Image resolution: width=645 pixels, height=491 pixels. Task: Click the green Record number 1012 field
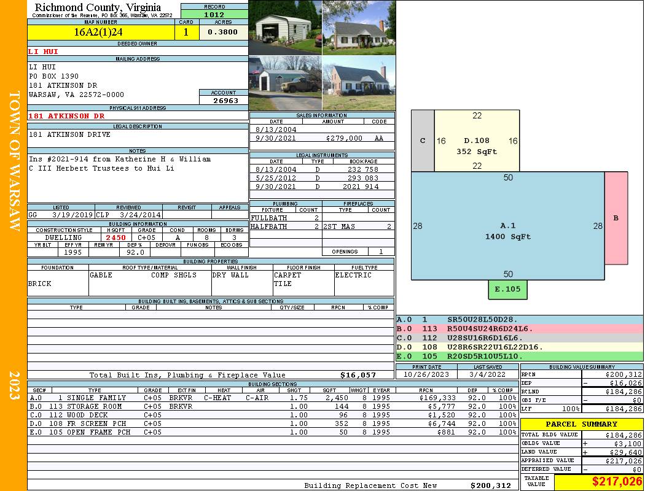click(x=214, y=14)
